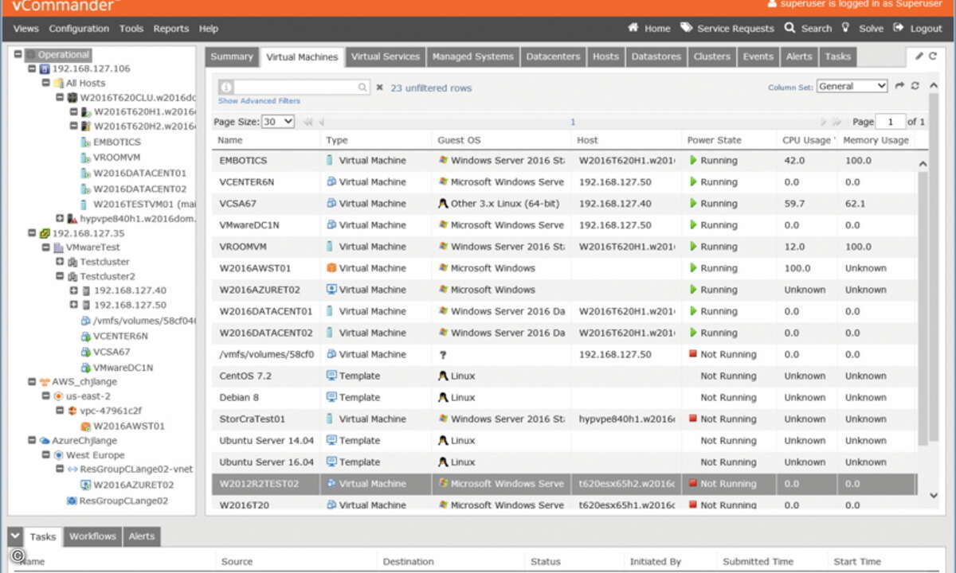Click the red Not Running icon for StorCraTest01
956x573 pixels.
[693, 419]
